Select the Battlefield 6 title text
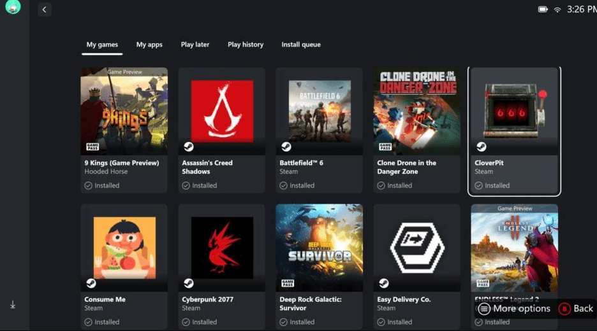 [x=301, y=163]
